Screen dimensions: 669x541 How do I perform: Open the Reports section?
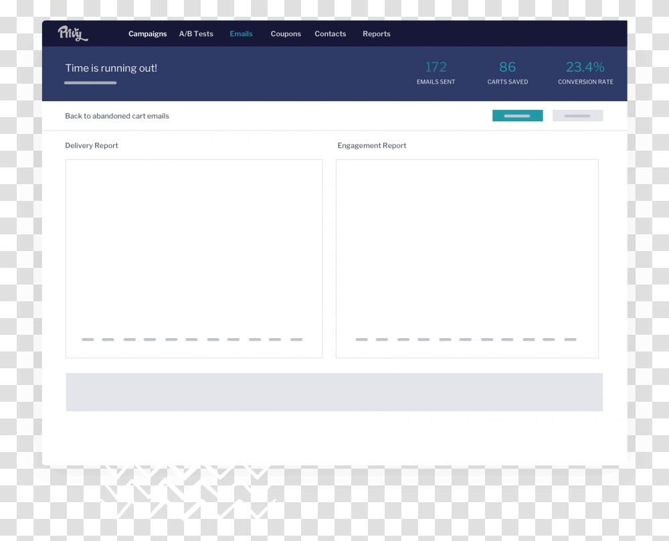[377, 33]
